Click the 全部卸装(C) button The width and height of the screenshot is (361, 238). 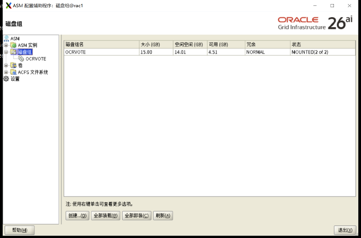pyautogui.click(x=137, y=216)
